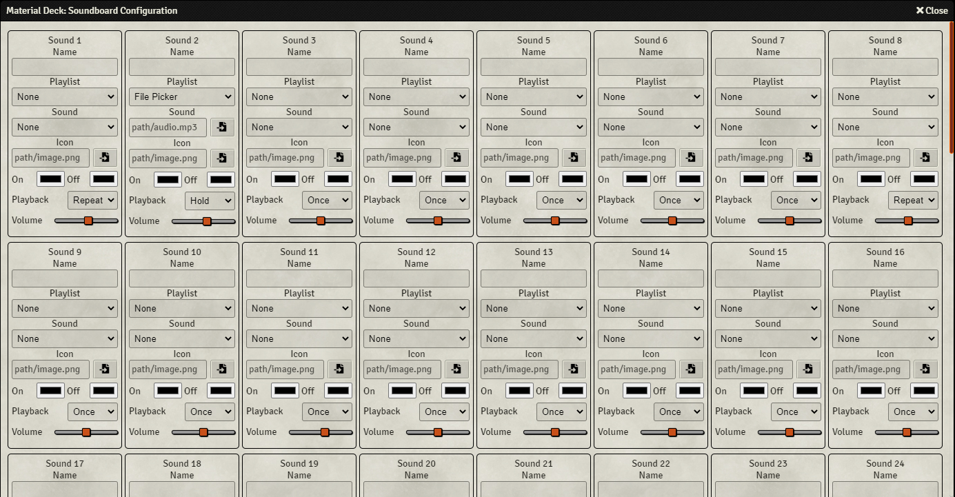This screenshot has height=497, width=955.
Task: Click icon file picker button for Sound 5
Action: pyautogui.click(x=574, y=158)
